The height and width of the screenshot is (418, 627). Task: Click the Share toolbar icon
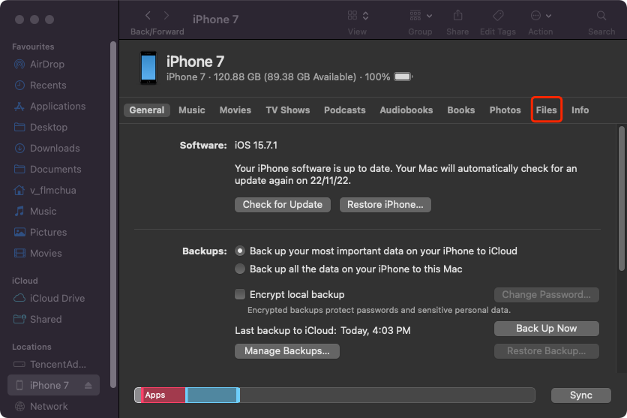tap(457, 16)
